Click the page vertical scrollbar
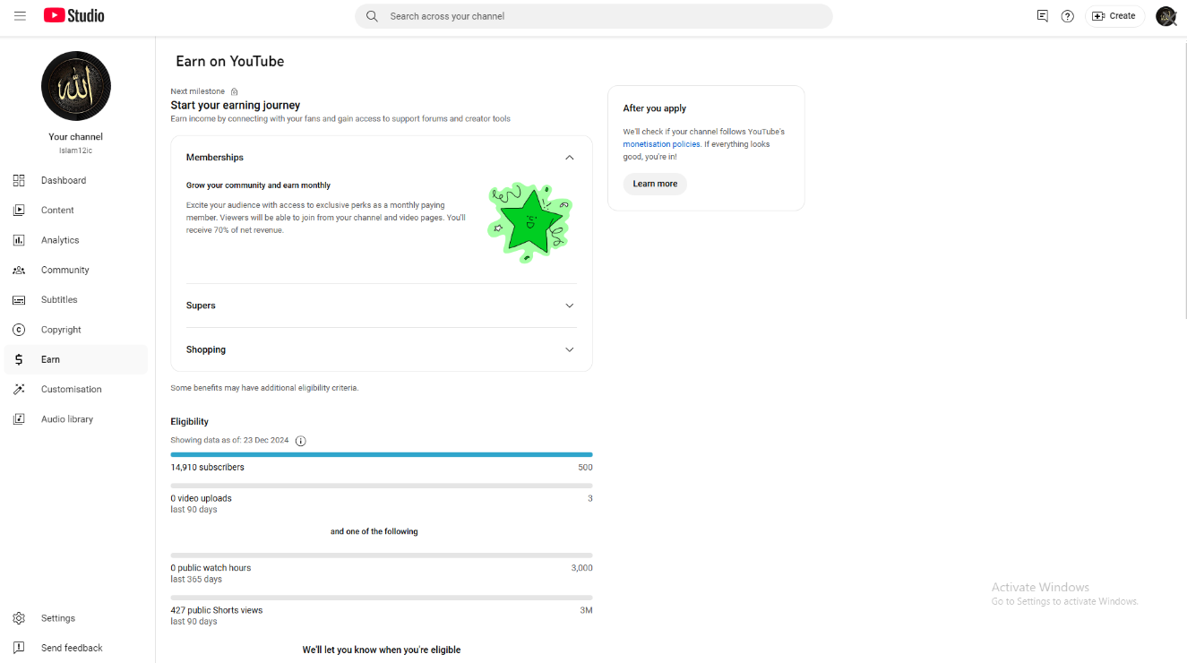 (x=1186, y=179)
